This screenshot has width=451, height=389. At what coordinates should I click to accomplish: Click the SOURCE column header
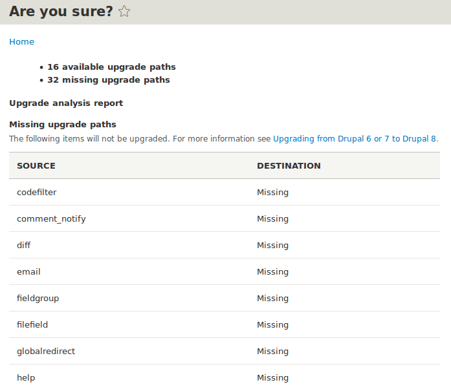coord(36,165)
